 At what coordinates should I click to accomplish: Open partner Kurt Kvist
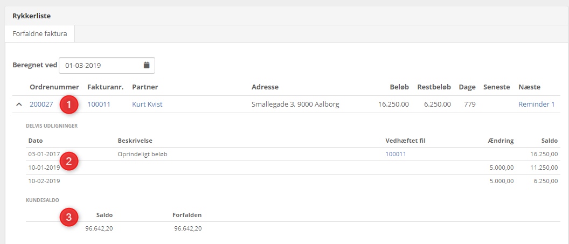[147, 104]
